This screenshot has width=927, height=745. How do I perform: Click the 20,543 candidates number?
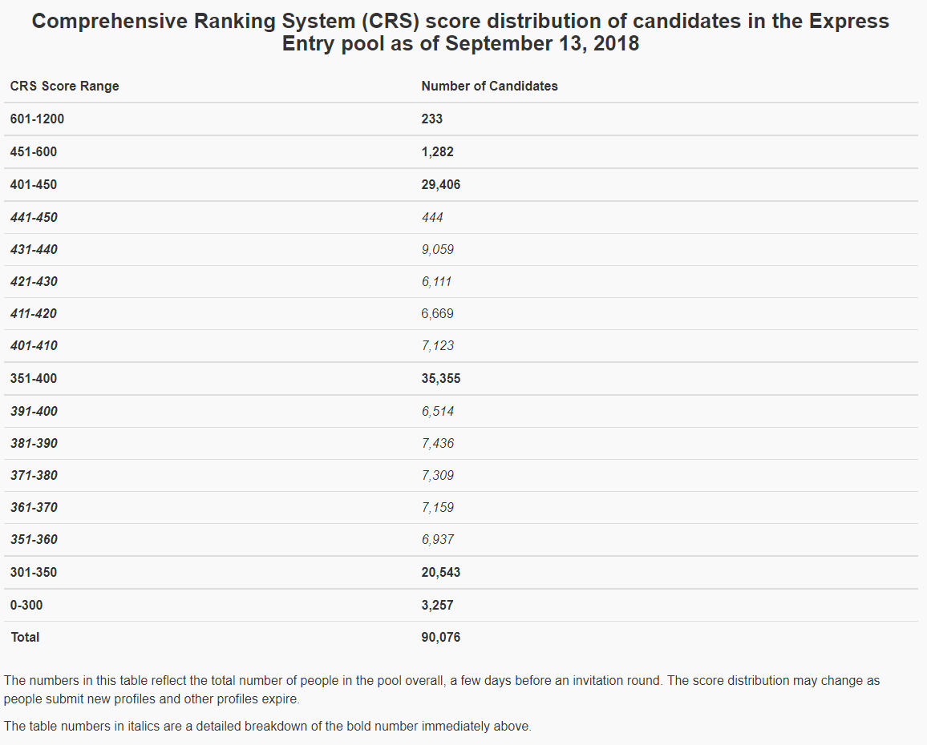pyautogui.click(x=440, y=572)
